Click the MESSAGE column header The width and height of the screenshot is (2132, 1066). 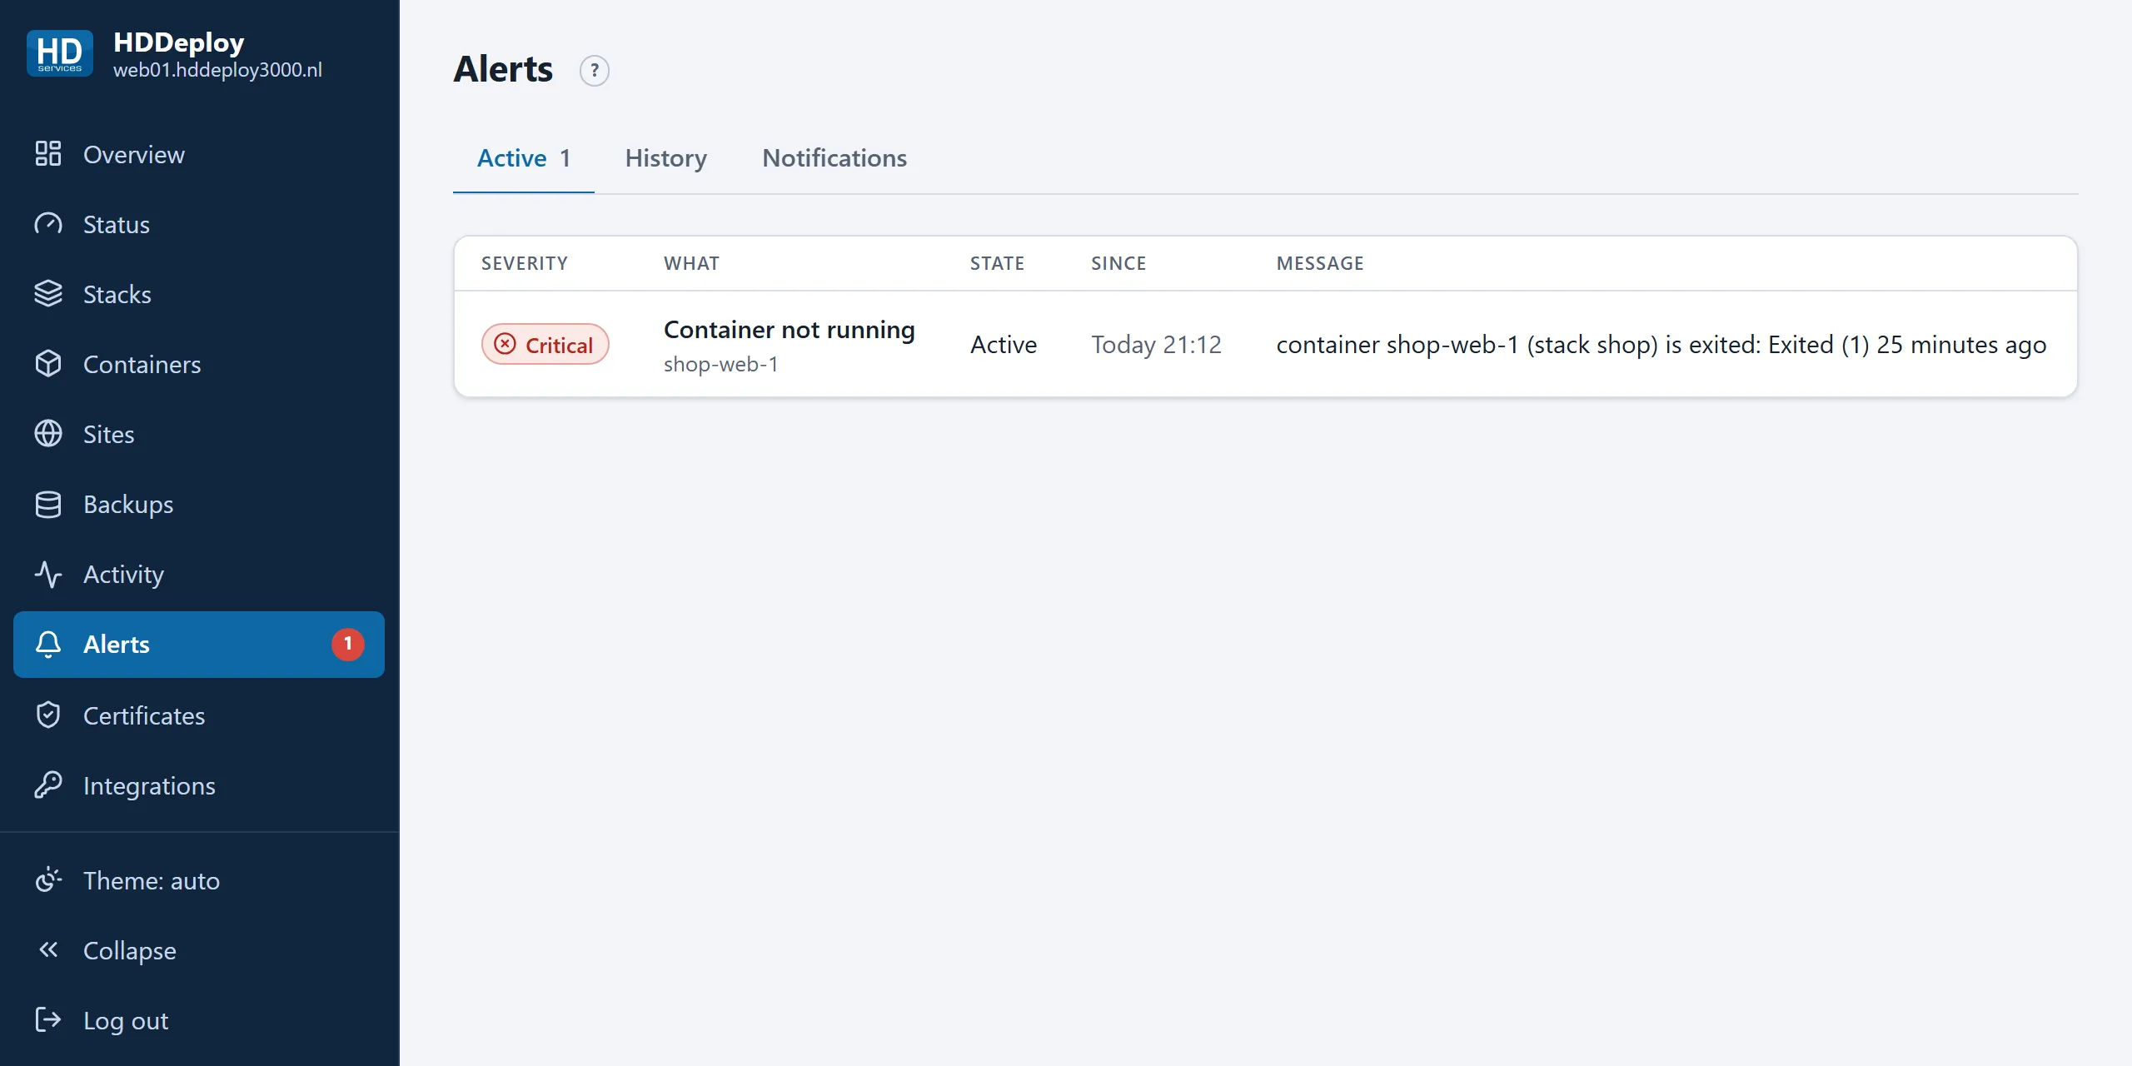coord(1320,263)
